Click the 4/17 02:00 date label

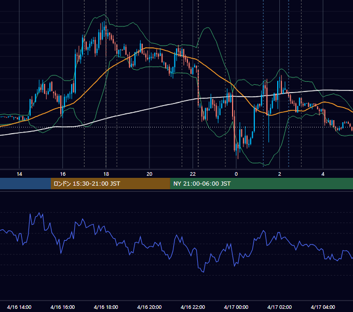coord(280,307)
